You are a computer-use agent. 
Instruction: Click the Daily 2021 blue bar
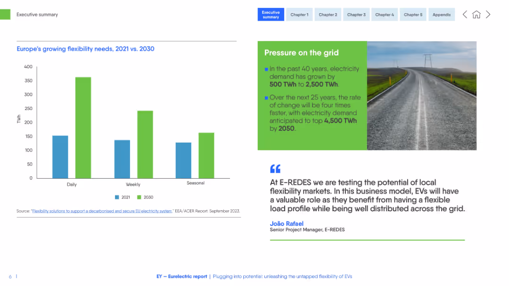60,157
